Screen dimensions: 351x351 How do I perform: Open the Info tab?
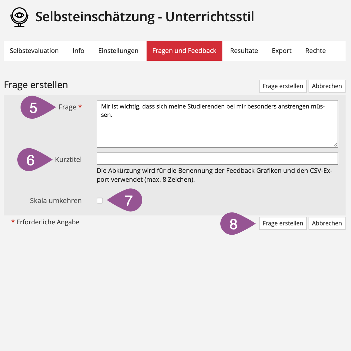tap(78, 51)
